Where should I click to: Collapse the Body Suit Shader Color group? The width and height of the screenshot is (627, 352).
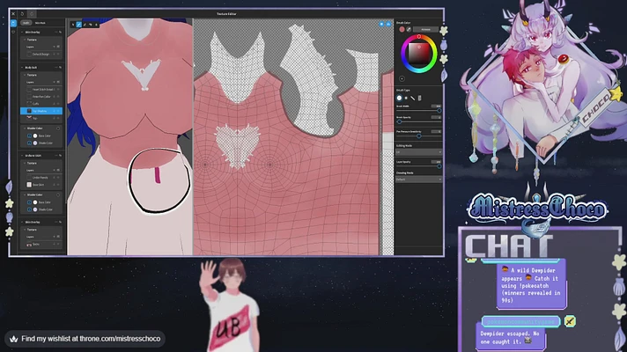click(x=25, y=128)
